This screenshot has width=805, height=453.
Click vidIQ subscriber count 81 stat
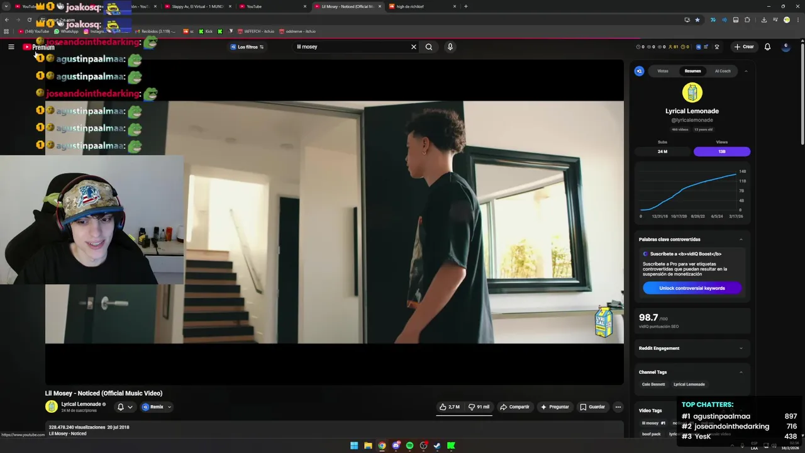[674, 47]
